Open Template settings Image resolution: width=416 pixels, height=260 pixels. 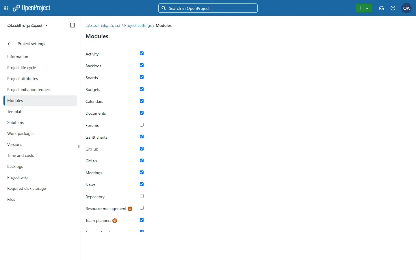click(40, 112)
